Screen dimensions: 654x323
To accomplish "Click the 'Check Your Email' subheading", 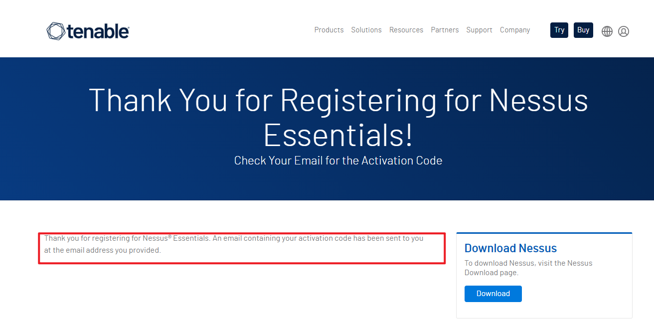I will (x=338, y=161).
